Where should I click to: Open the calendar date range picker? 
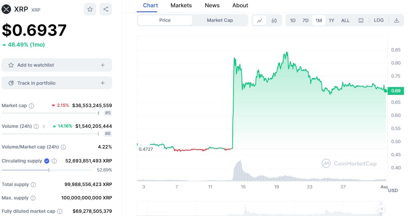[x=361, y=20]
